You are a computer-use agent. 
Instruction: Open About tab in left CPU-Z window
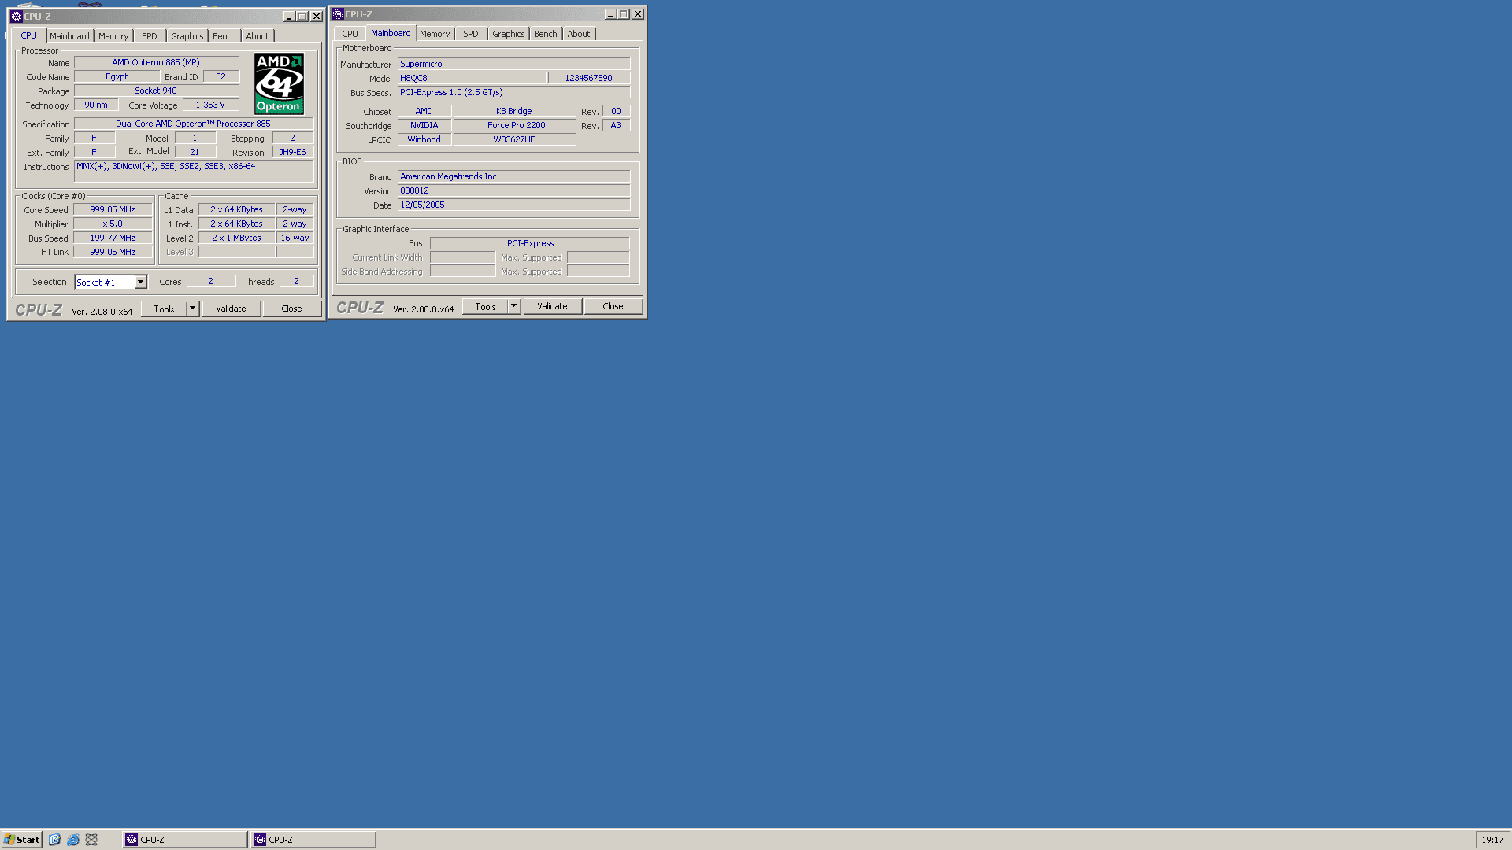258,36
